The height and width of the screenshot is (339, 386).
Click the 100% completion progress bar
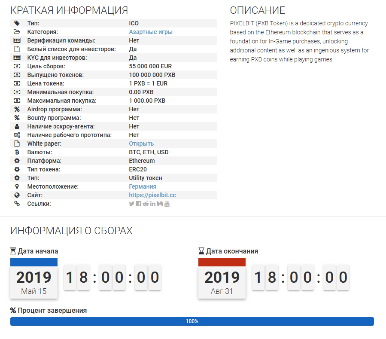click(193, 321)
